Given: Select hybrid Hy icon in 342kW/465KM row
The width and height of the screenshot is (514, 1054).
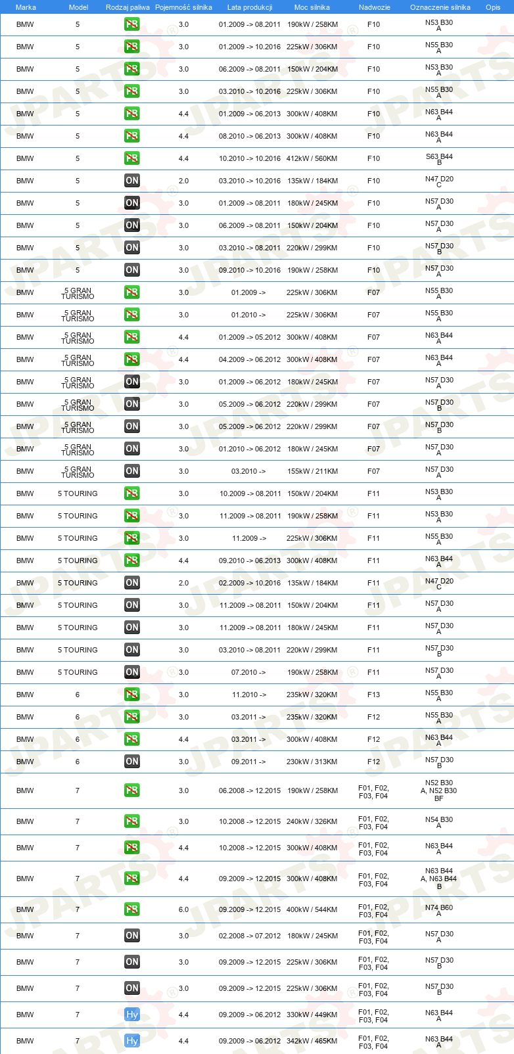Looking at the screenshot, I should [x=132, y=1041].
